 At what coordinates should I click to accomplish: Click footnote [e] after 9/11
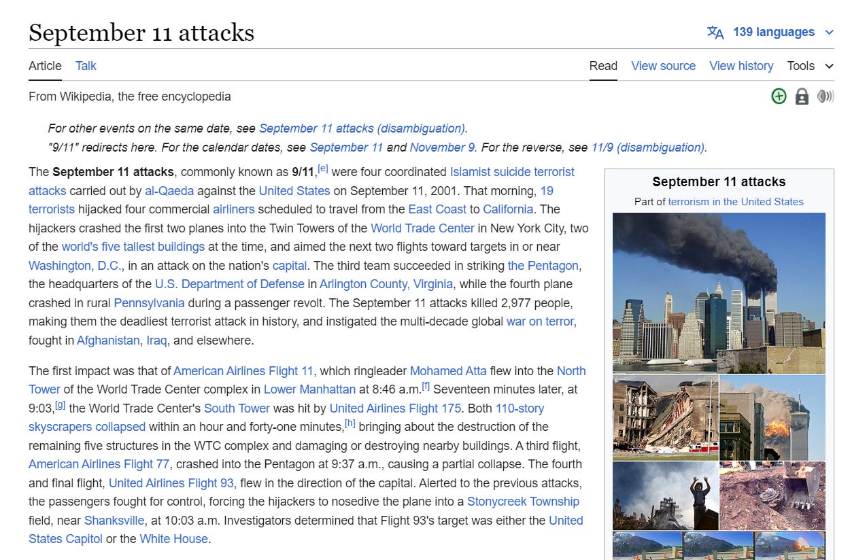(x=322, y=169)
